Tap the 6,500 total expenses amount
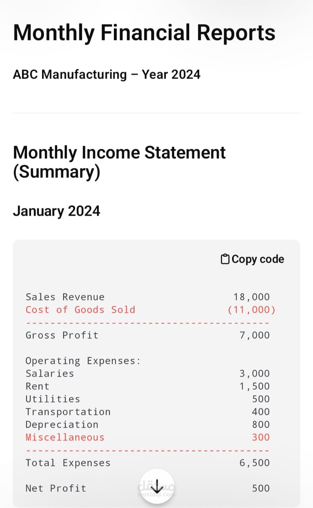 click(254, 463)
